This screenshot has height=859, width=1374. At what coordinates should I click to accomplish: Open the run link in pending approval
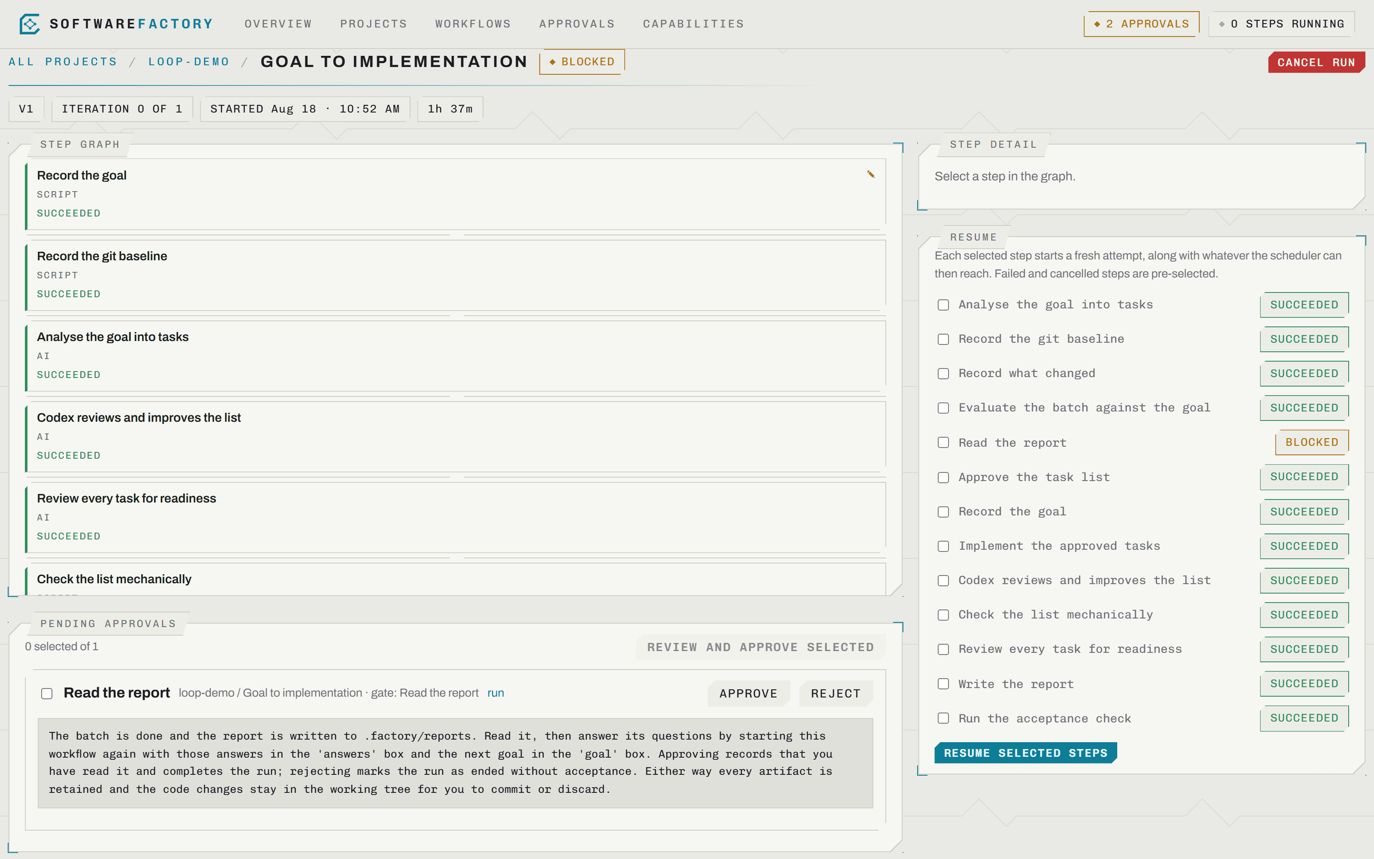[x=495, y=692]
